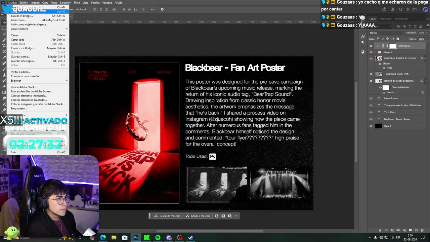
Task: Align left edges in options bar
Action: 95,9
